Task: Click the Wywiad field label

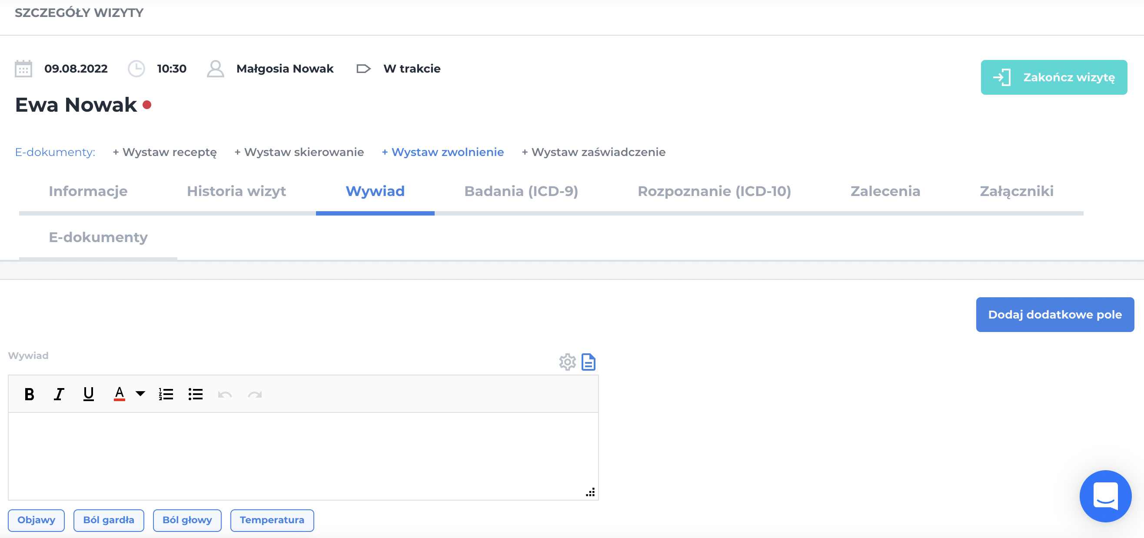Action: click(x=28, y=355)
